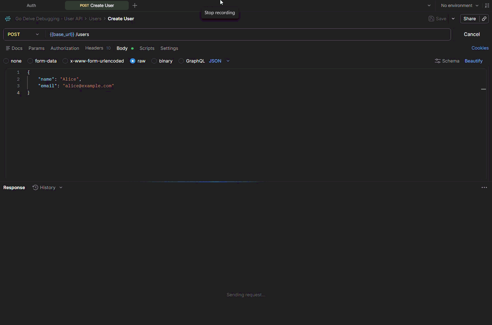The height and width of the screenshot is (325, 492).
Task: Click the Create User request name
Action: [x=121, y=19]
